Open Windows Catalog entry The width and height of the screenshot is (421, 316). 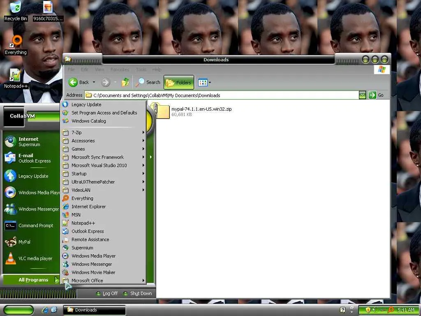[x=104, y=121]
